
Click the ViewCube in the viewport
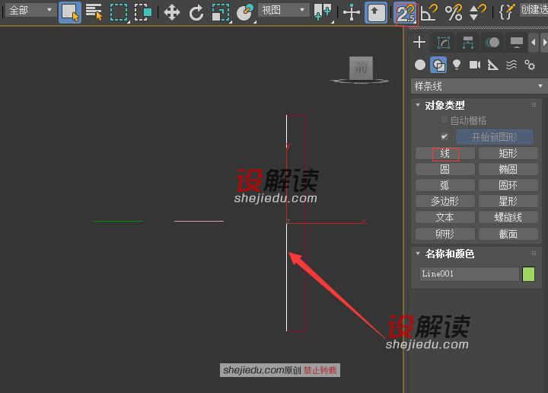[x=361, y=69]
